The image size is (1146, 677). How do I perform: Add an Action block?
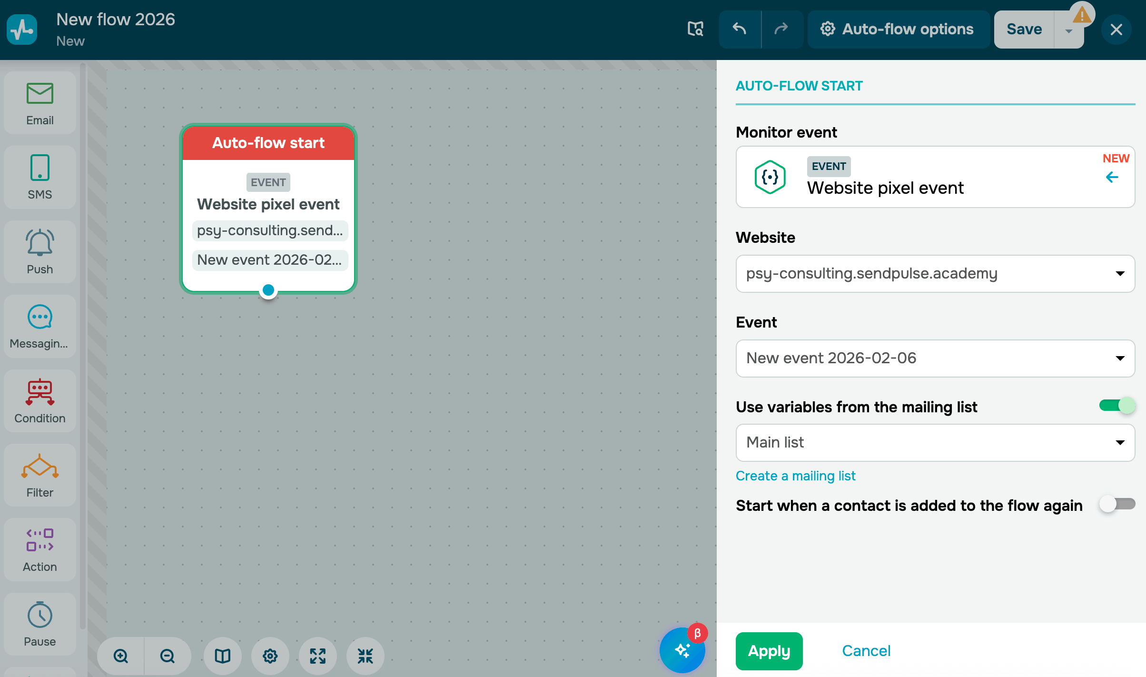tap(40, 549)
